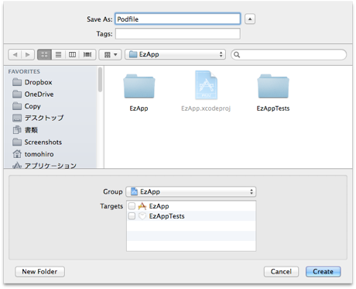This screenshot has height=289, width=356.
Task: Click the EzAppTests target bundle icon
Action: [142, 216]
